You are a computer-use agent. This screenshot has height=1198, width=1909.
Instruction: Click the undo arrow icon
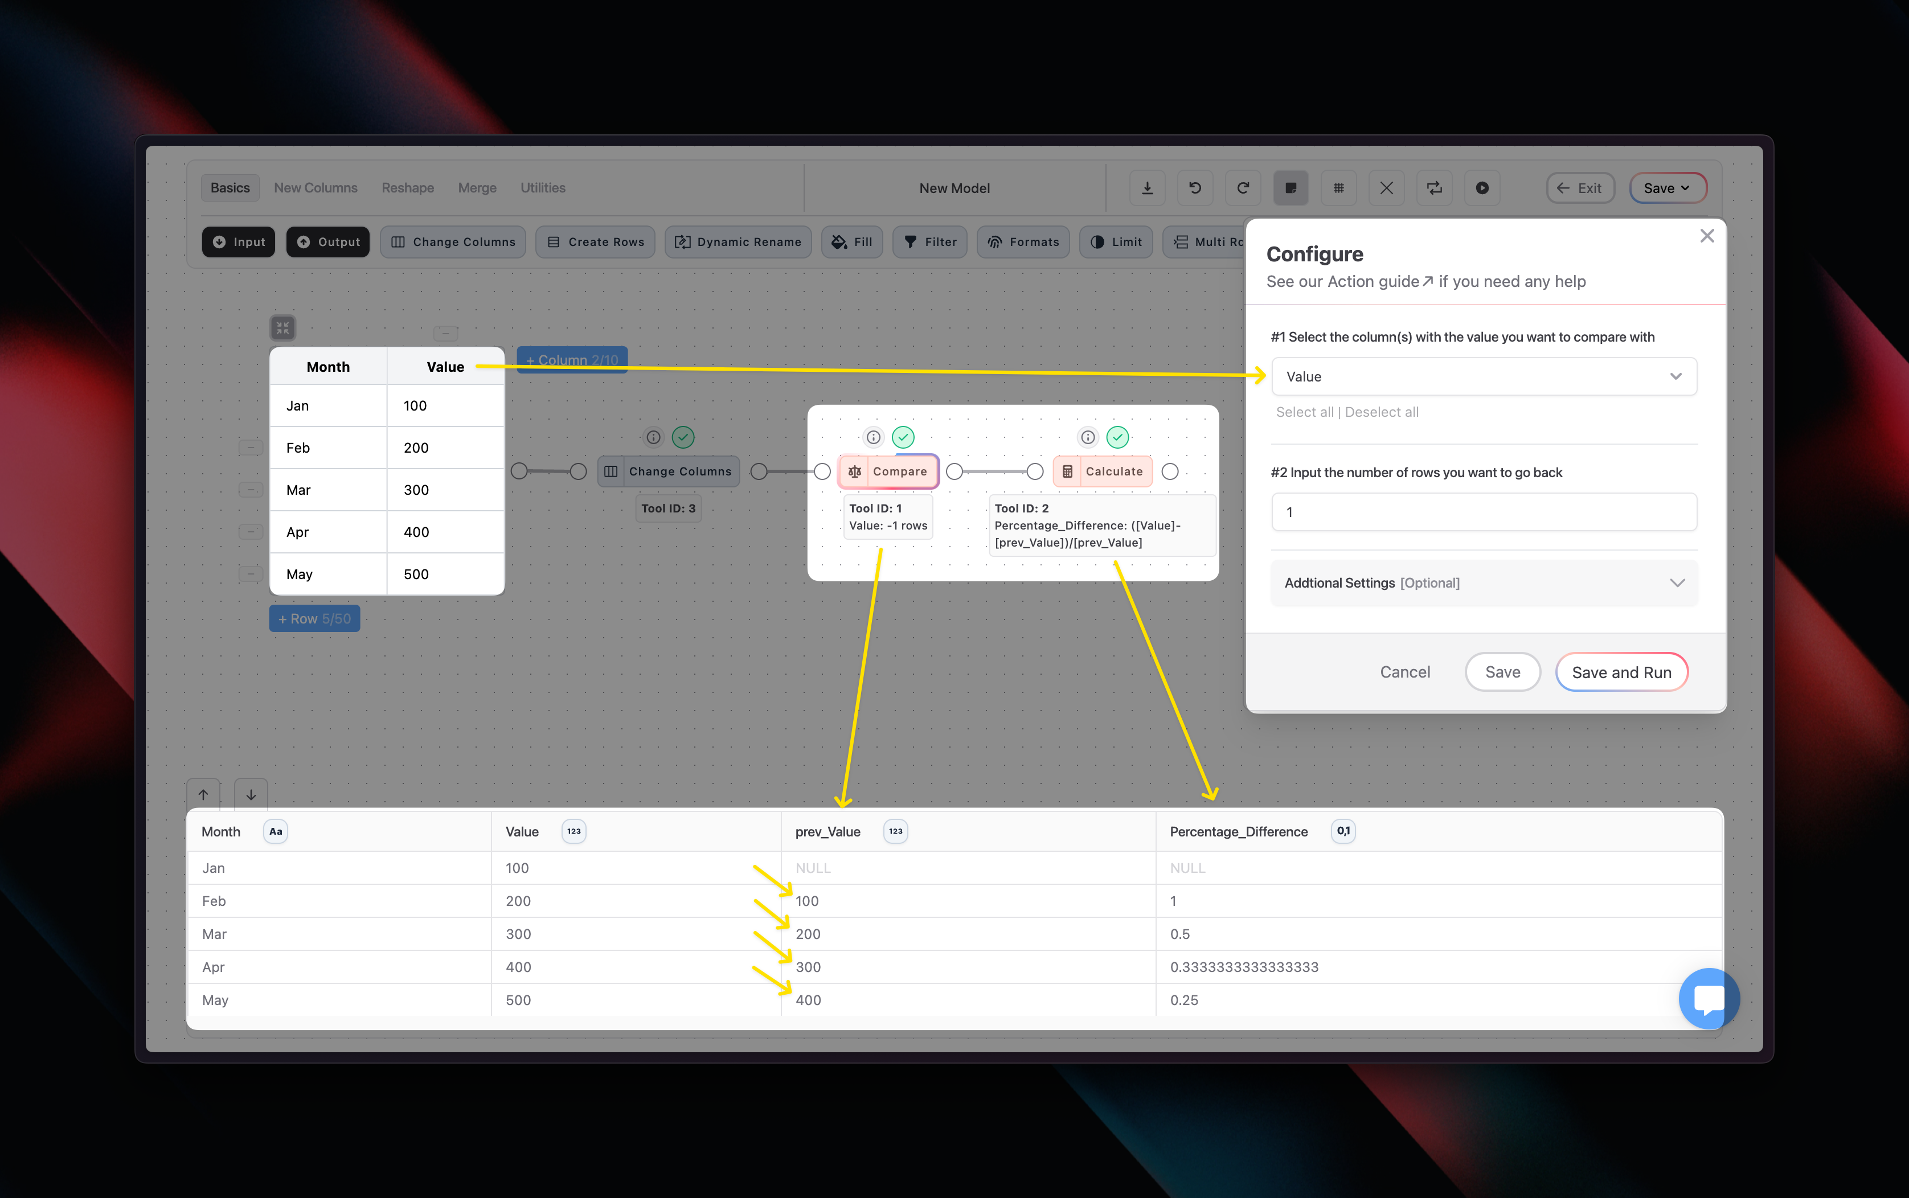point(1195,188)
